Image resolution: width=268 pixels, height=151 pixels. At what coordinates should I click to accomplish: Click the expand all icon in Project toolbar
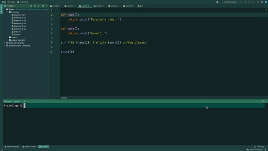click(x=35, y=6)
